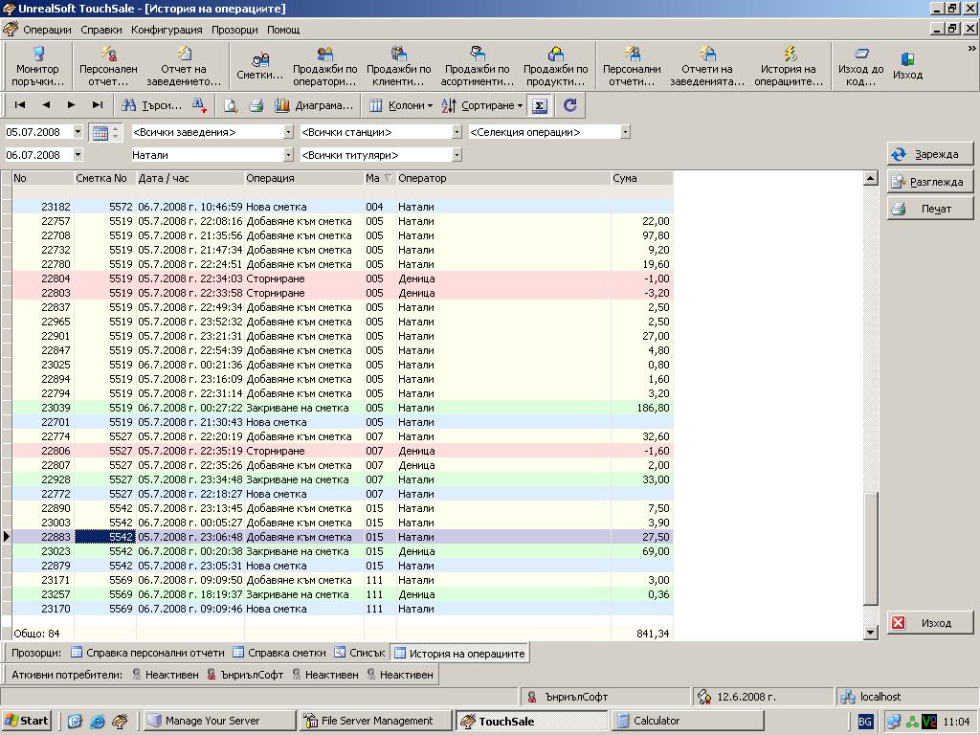The width and height of the screenshot is (980, 735).
Task: Open the Диаграма chart tool
Action: pyautogui.click(x=314, y=105)
